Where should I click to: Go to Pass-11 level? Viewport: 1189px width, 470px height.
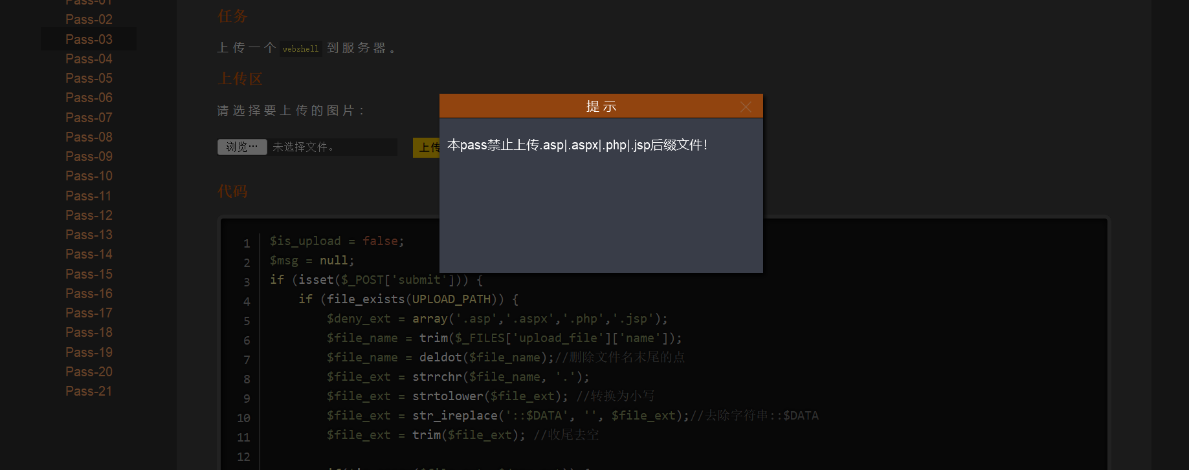89,196
